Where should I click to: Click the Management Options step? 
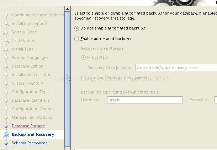click(32, 117)
